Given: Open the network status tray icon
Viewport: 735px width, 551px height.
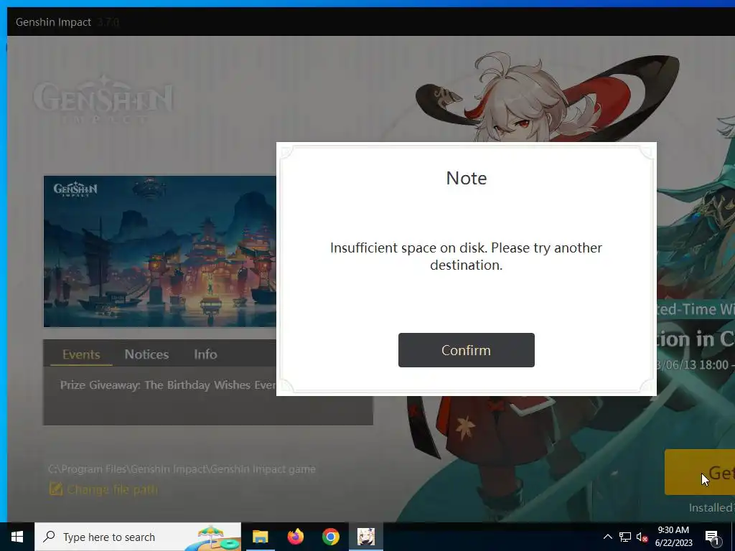Looking at the screenshot, I should 625,537.
